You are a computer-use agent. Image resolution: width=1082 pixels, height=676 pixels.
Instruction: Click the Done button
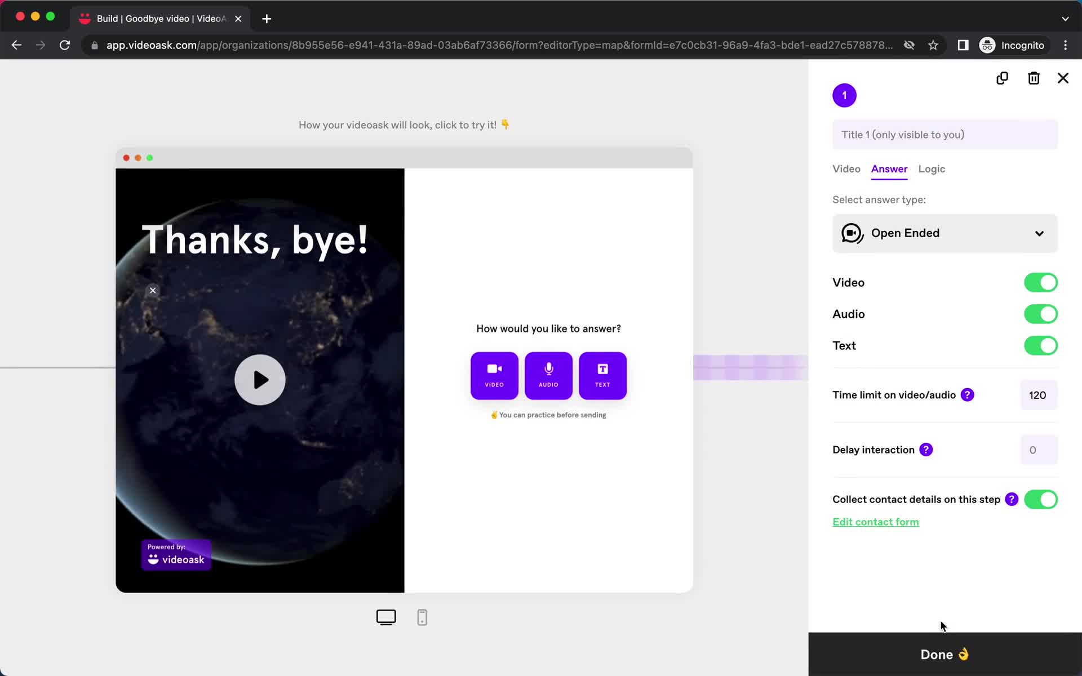945,654
